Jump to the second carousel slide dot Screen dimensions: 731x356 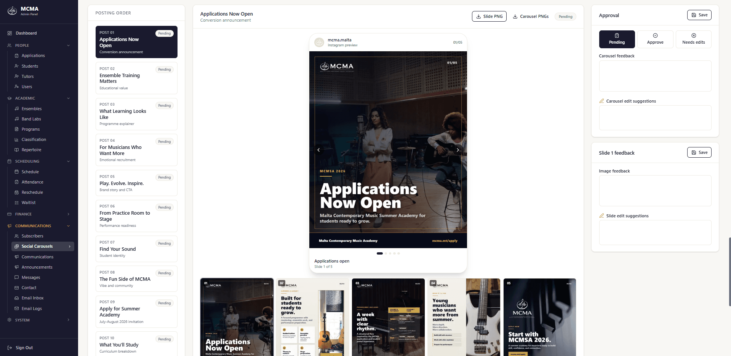pyautogui.click(x=386, y=253)
